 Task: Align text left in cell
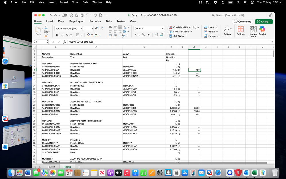pyautogui.click(x=110, y=32)
